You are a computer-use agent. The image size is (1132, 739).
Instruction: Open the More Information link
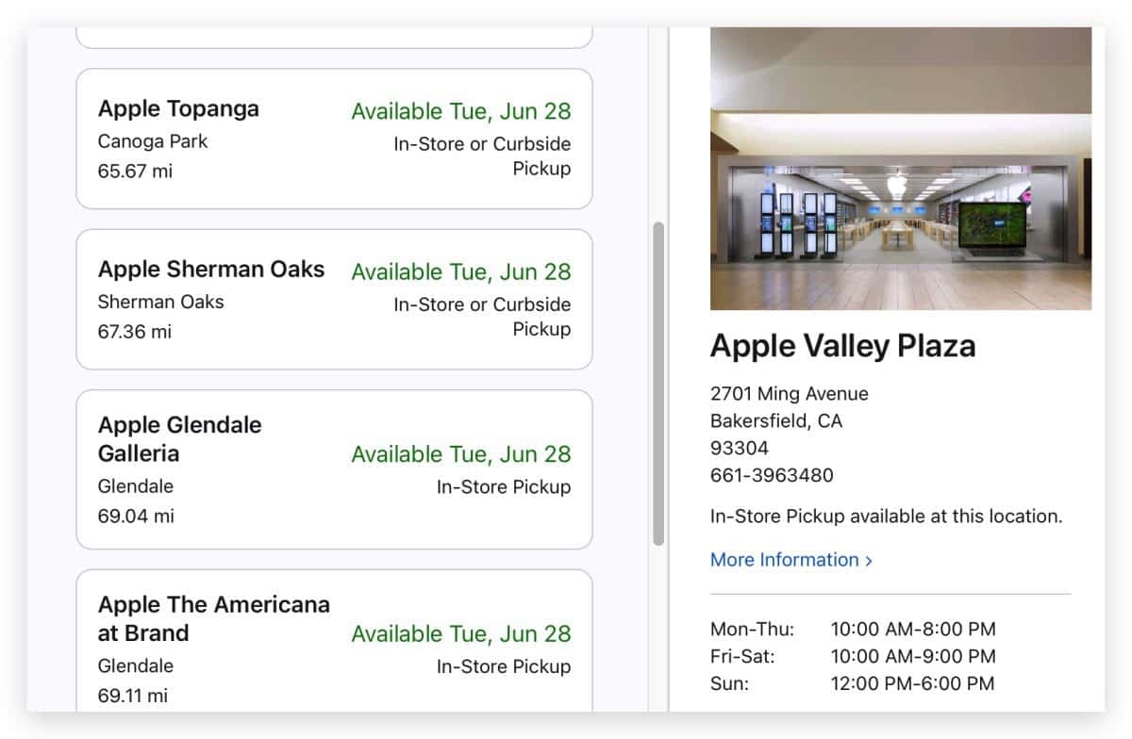tap(784, 560)
